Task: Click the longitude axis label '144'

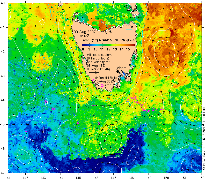Action: pos(61,178)
